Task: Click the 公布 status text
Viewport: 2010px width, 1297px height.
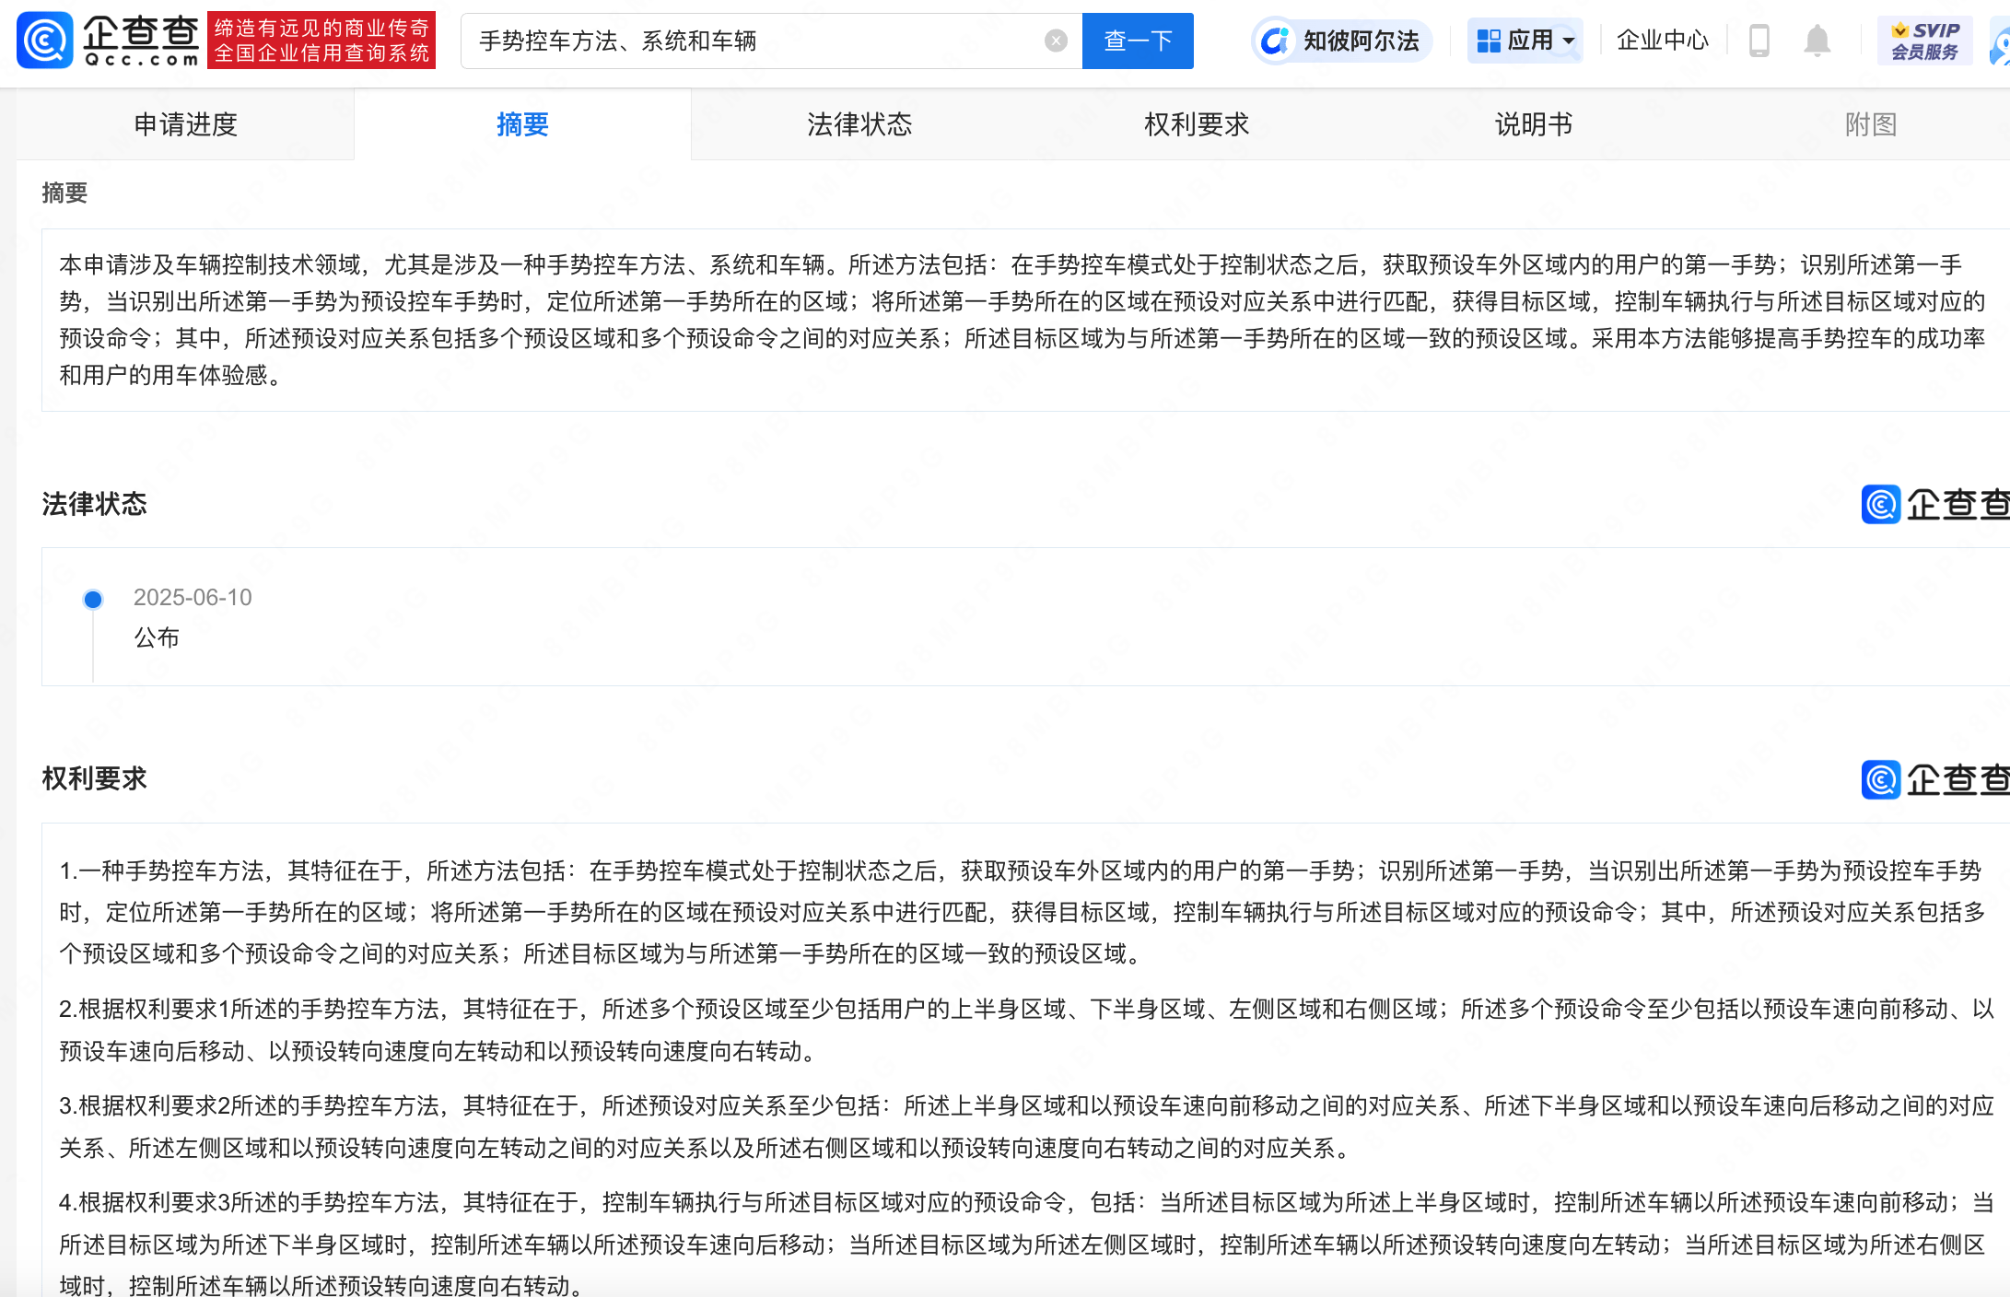Action: [x=157, y=637]
